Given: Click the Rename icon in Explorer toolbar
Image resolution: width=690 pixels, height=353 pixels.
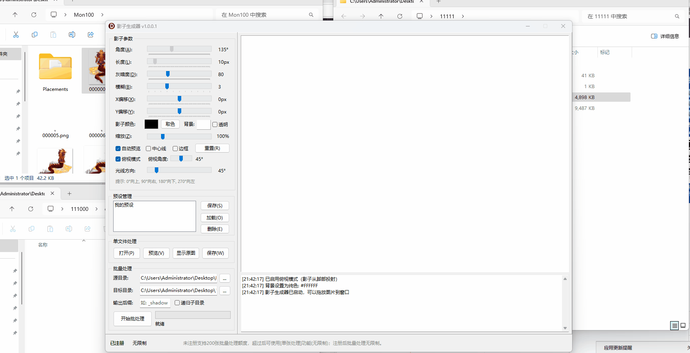Looking at the screenshot, I should point(72,35).
